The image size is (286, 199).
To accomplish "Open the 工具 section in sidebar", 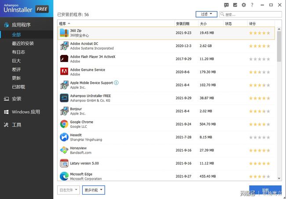I will pyautogui.click(x=27, y=125).
